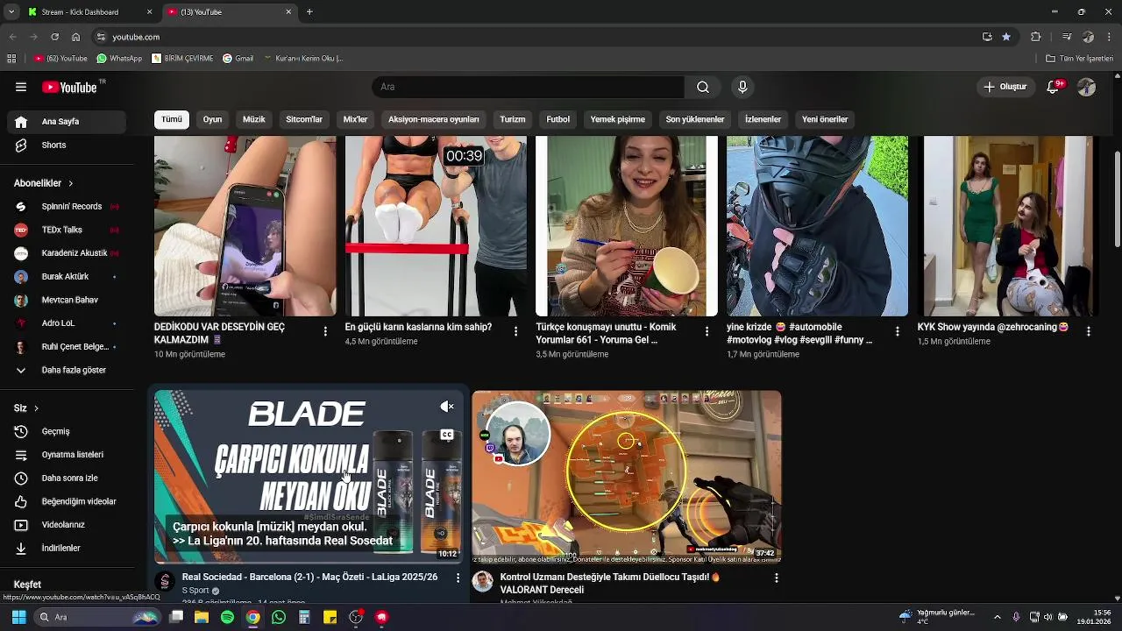Select the Yemek pişirme chip

coord(618,119)
